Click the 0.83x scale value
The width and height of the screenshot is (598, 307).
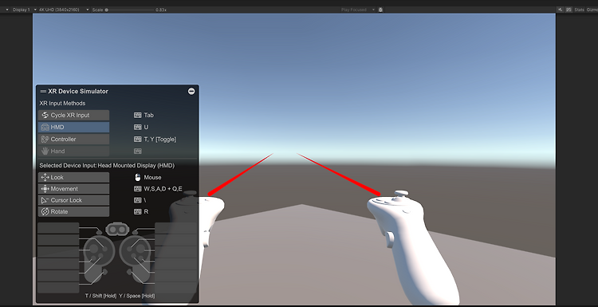click(x=161, y=10)
